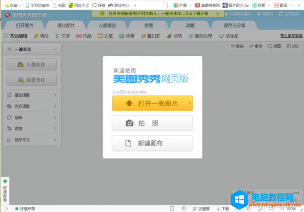Click the 新建画布 new canvas button
Screen dimensions: 304x212
pyautogui.click(x=152, y=143)
